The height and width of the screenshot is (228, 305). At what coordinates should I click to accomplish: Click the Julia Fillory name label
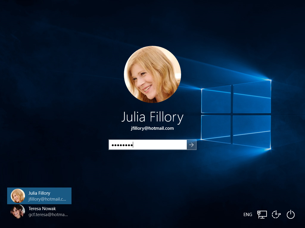click(152, 117)
